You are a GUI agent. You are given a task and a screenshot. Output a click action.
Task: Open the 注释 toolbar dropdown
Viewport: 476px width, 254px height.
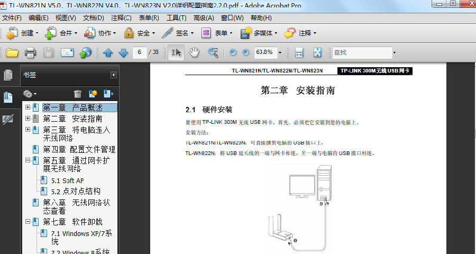[300, 33]
